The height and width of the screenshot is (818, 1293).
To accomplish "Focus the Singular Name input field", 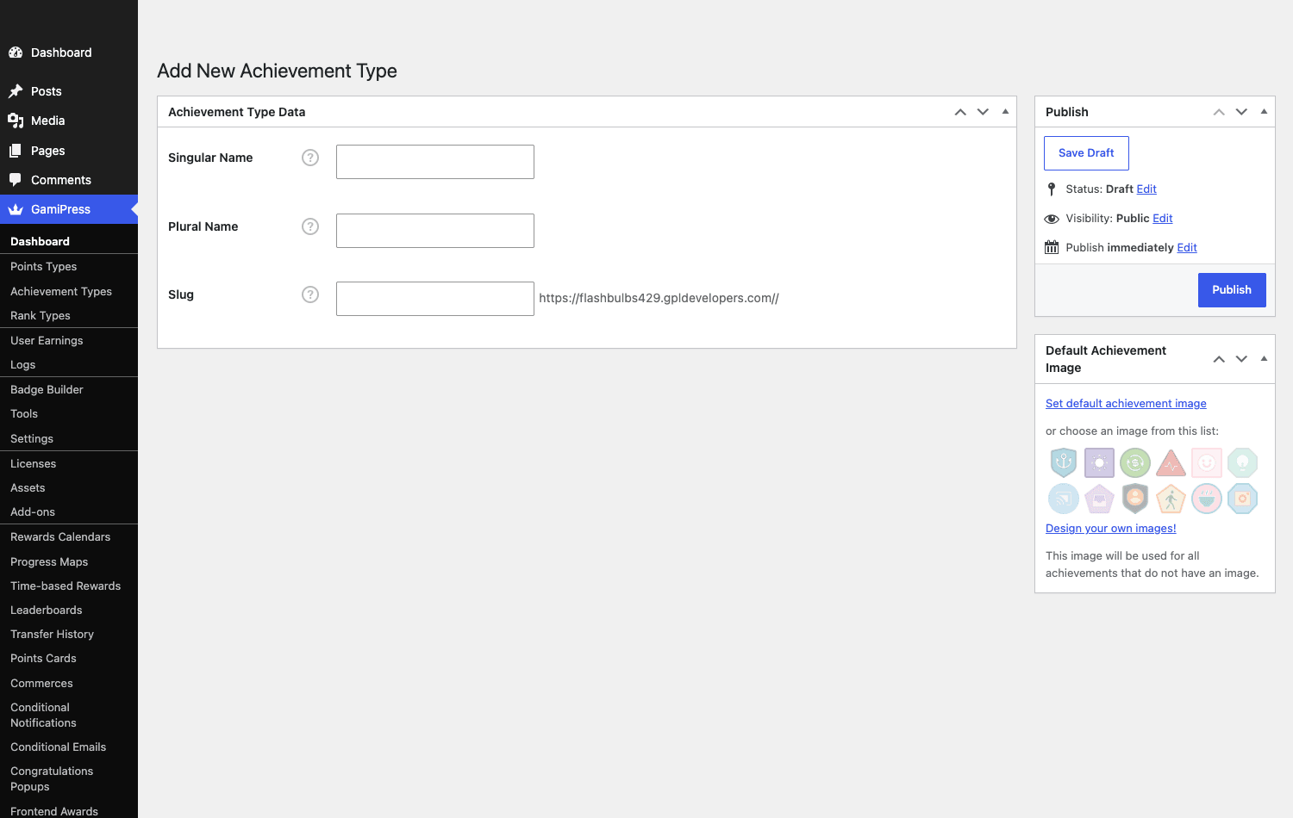I will (x=435, y=162).
